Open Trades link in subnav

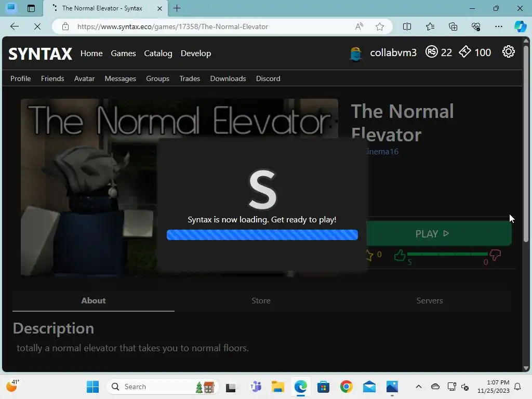(190, 78)
